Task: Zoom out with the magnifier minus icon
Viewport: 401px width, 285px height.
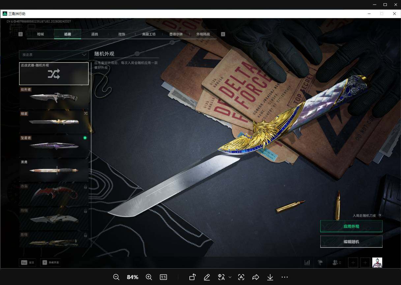Action: (116, 277)
